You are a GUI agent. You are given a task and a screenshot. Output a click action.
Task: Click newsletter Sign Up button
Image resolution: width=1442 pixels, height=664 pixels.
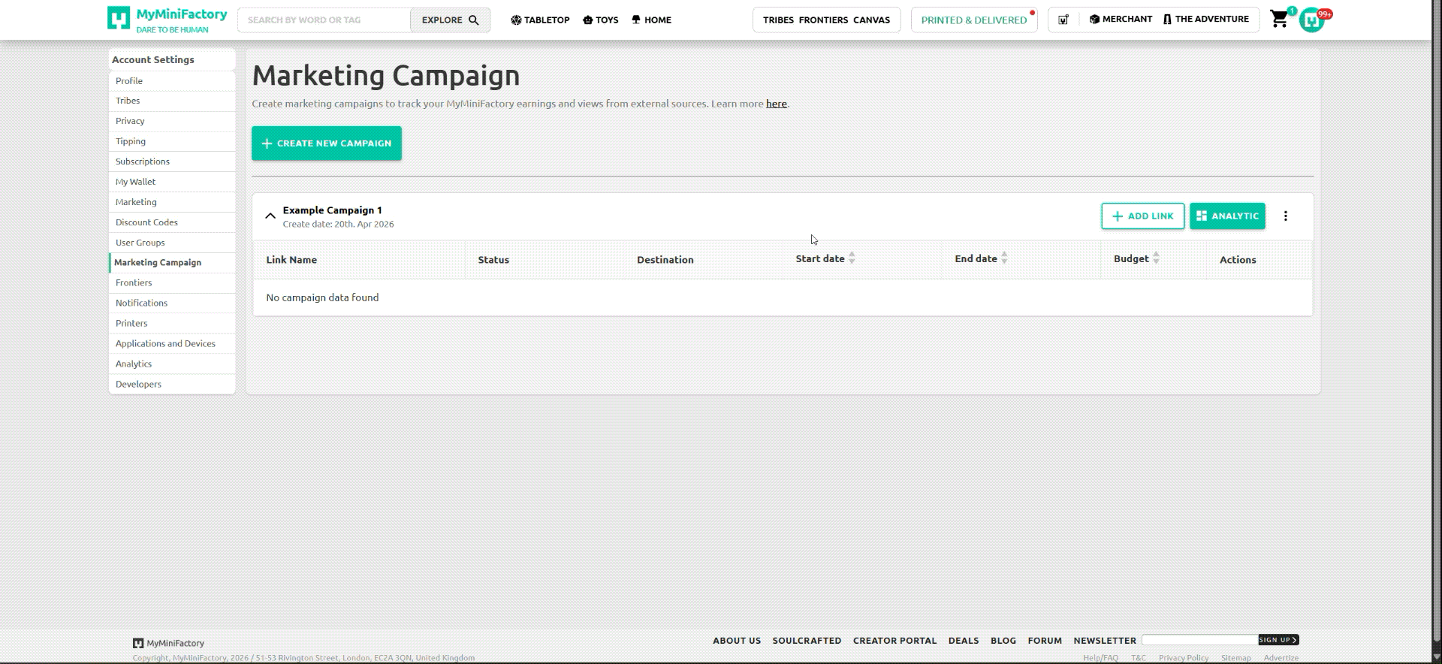1278,640
